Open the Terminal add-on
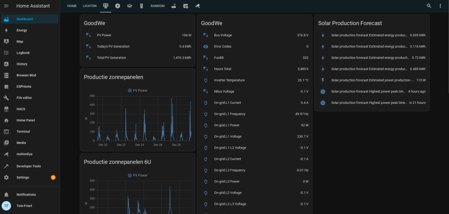This screenshot has height=214, width=449. [23, 131]
